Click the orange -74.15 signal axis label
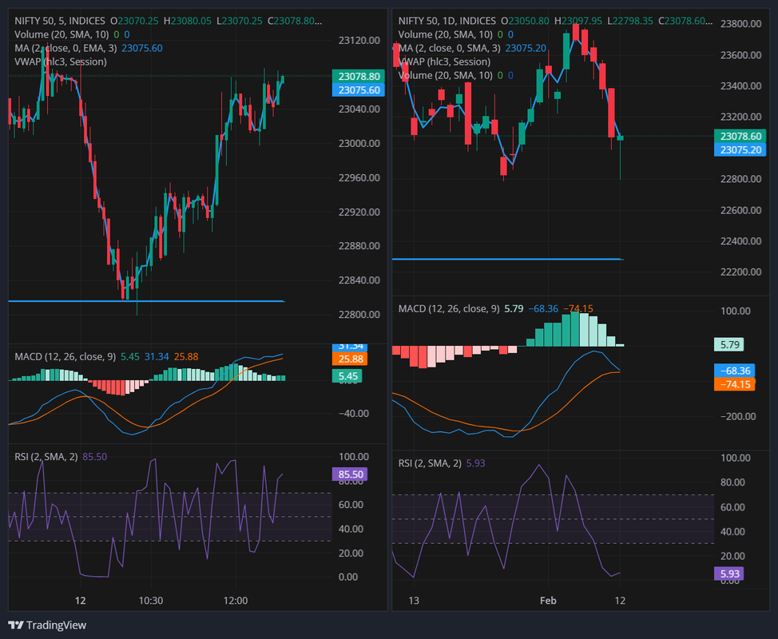This screenshot has height=639, width=778. pos(735,384)
